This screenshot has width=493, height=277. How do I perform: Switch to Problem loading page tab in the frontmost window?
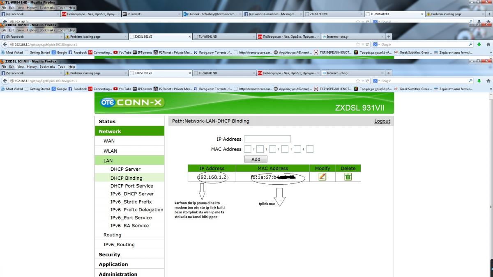point(96,73)
